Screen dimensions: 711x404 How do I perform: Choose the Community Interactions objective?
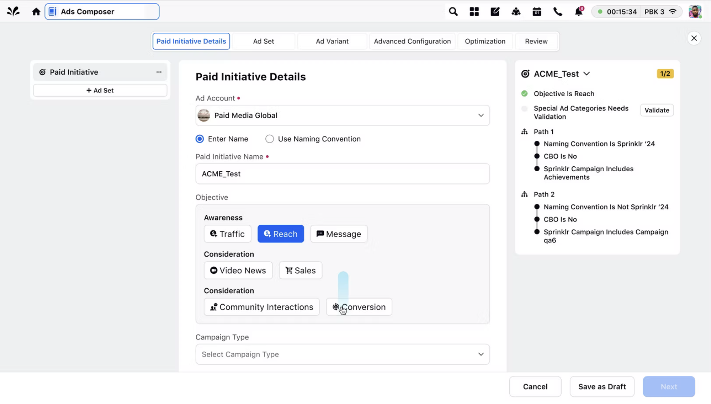262,307
